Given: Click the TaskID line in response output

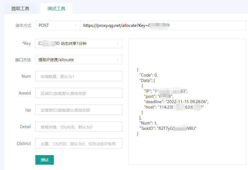Looking at the screenshot, I should point(168,128).
